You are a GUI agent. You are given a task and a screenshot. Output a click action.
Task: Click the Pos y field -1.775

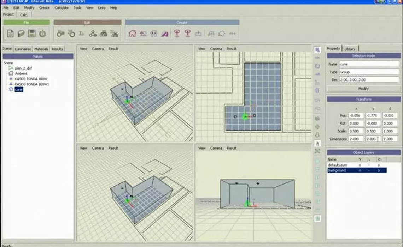[373, 116]
